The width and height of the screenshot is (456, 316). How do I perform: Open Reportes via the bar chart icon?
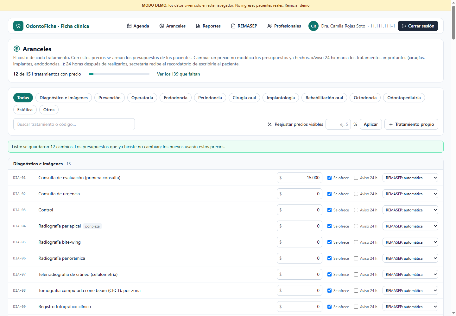(x=198, y=26)
